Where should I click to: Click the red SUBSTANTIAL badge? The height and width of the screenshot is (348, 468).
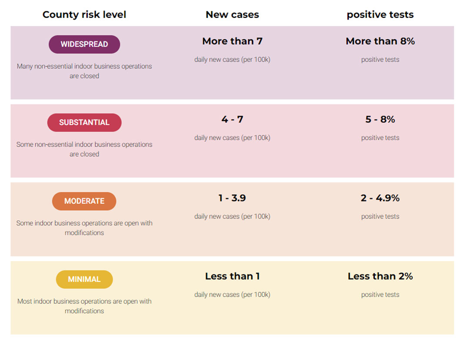pos(84,122)
